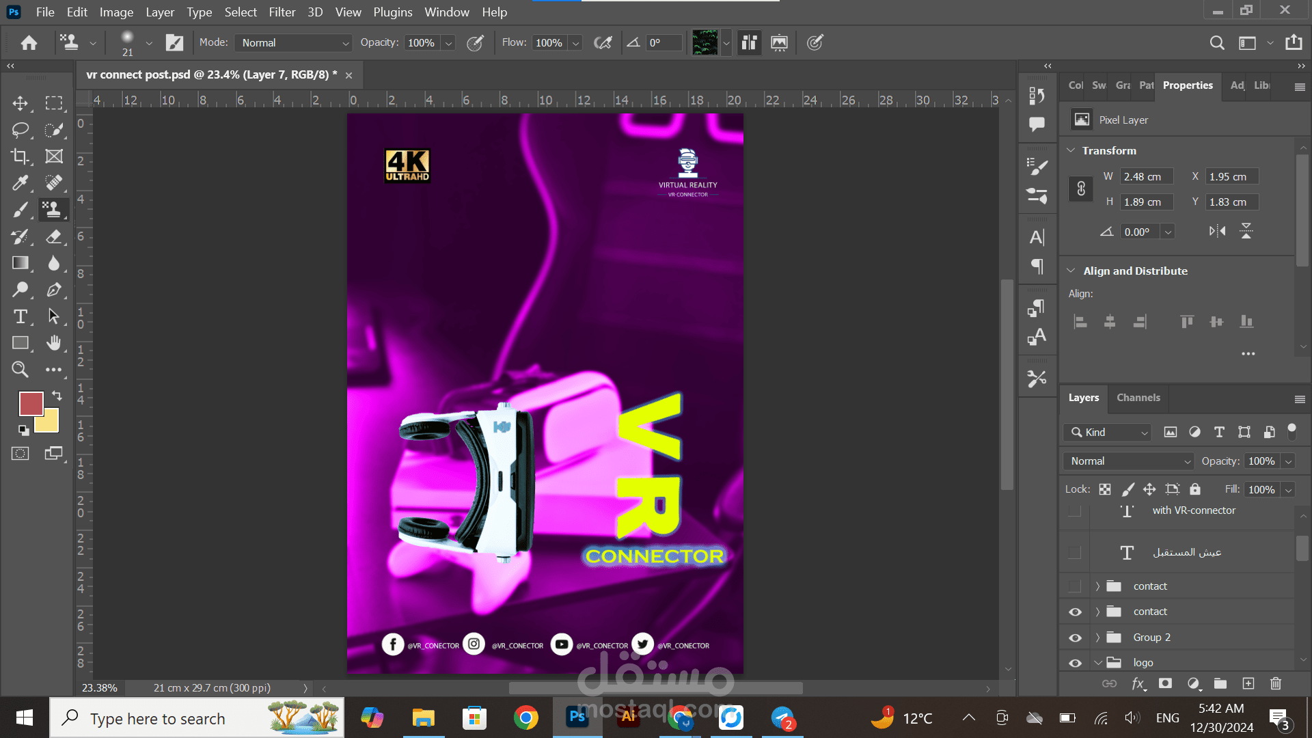Viewport: 1312px width, 738px height.
Task: Click the delete layer trash icon
Action: pyautogui.click(x=1275, y=683)
